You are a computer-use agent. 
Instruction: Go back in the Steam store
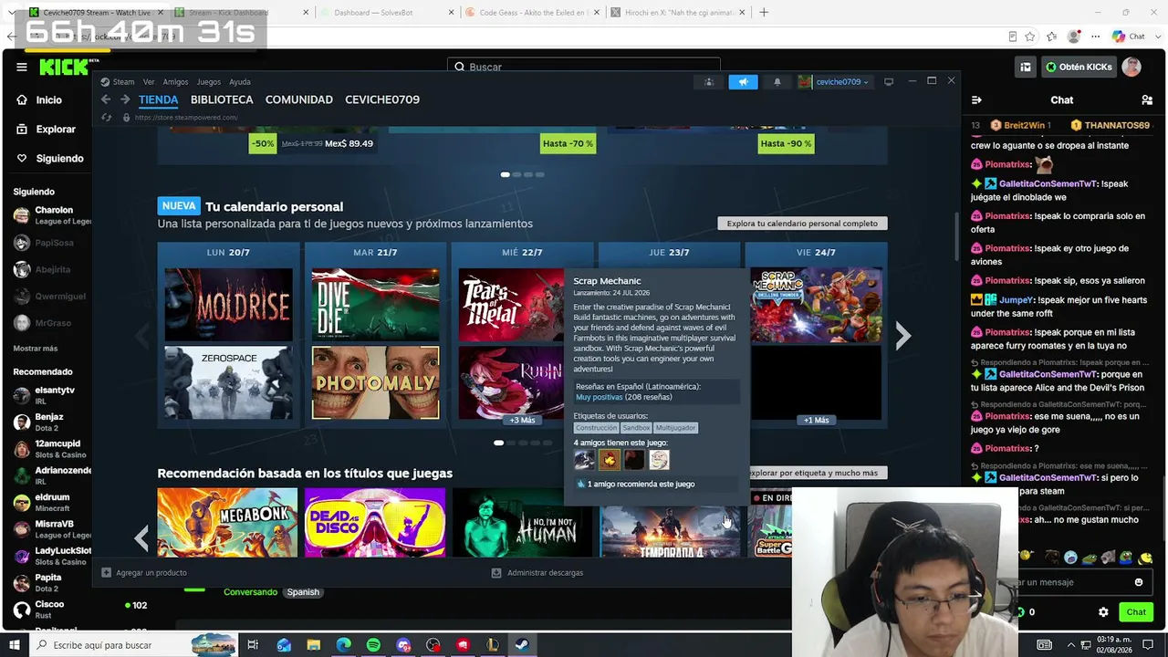[x=106, y=99]
